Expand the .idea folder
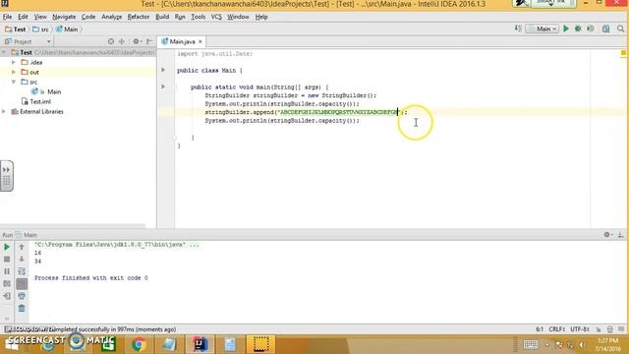 [x=14, y=62]
